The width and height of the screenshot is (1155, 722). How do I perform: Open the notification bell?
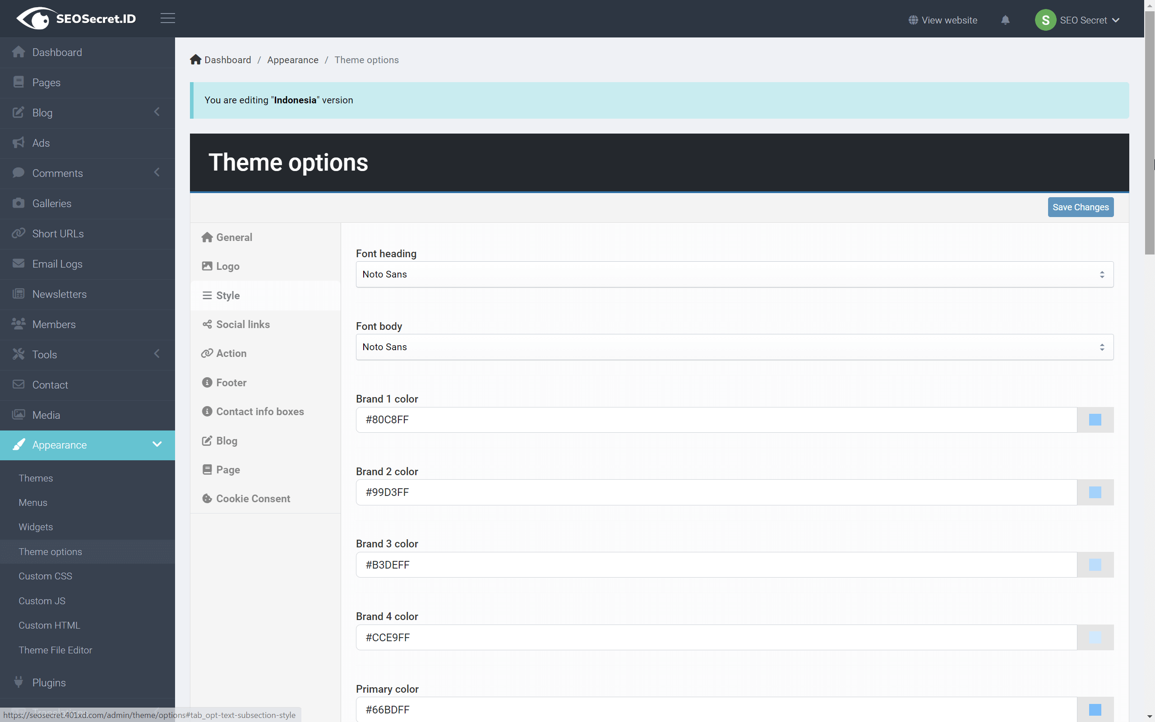pos(1005,20)
